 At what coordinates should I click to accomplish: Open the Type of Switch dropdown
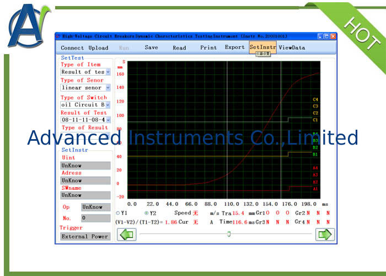(x=85, y=104)
